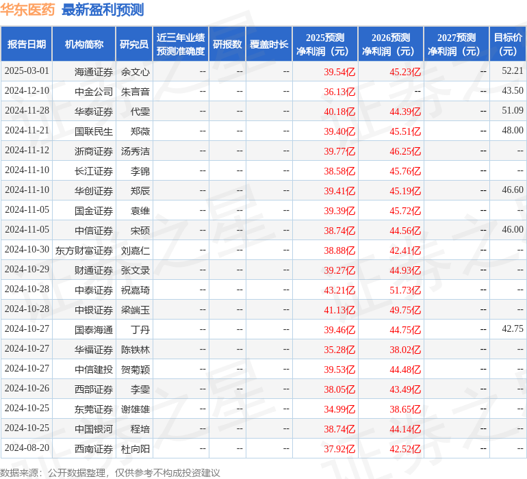Click target price 43.50

click(x=513, y=91)
